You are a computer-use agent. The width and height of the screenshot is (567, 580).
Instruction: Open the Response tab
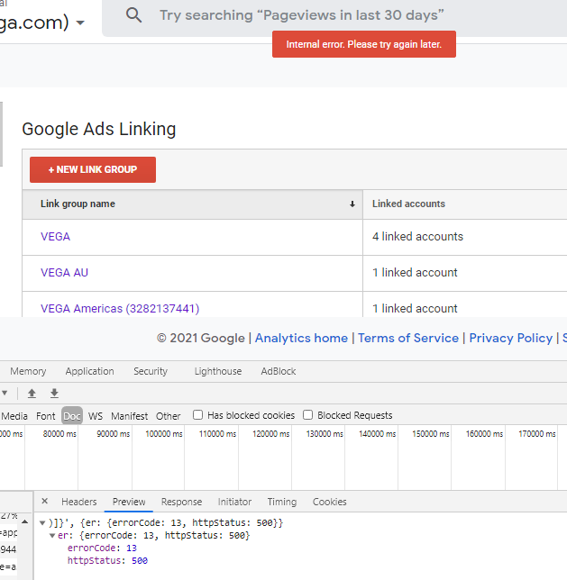coord(181,502)
